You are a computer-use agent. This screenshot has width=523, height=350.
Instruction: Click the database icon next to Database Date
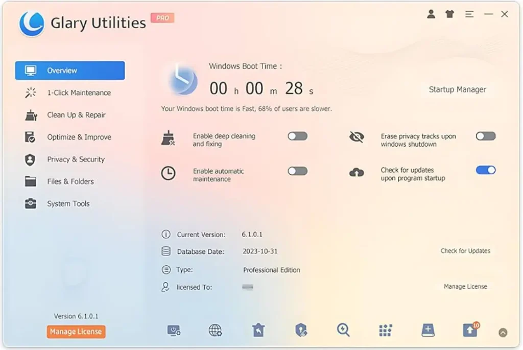(x=166, y=251)
